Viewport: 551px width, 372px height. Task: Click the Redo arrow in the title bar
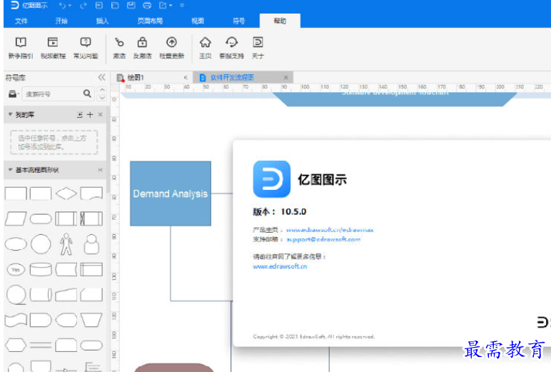tap(83, 5)
